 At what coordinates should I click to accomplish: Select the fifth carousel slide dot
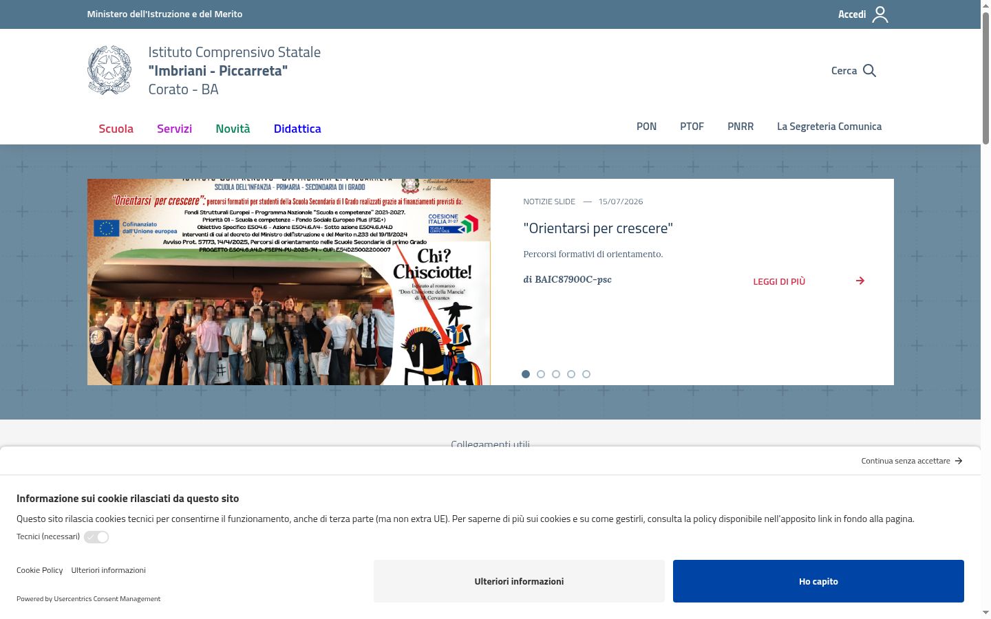coord(586,374)
